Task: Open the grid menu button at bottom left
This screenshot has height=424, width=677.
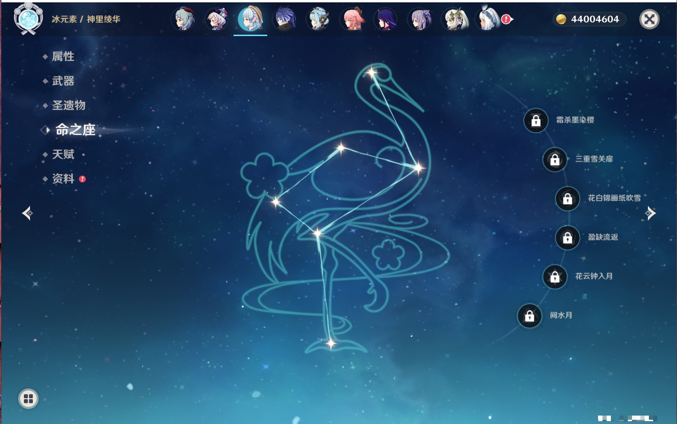Action: click(x=28, y=399)
